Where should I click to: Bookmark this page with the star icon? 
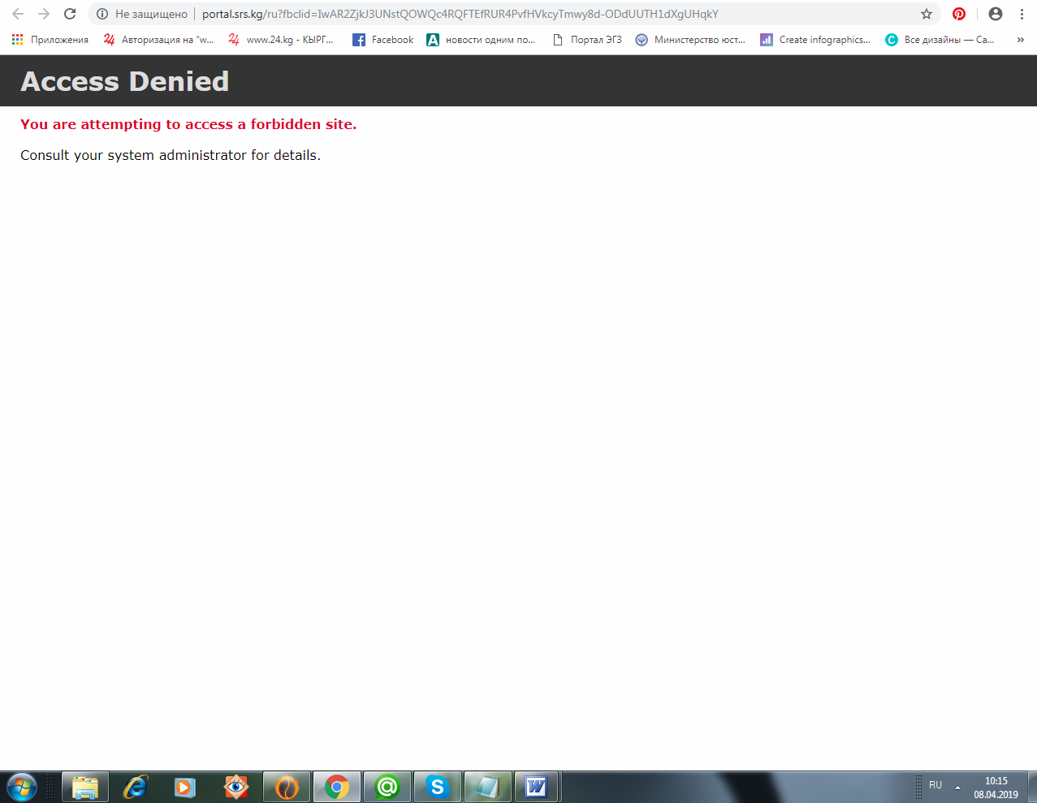927,14
